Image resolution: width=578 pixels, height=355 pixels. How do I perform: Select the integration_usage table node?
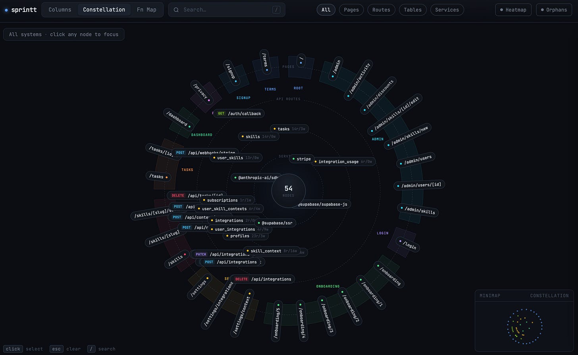coord(343,162)
